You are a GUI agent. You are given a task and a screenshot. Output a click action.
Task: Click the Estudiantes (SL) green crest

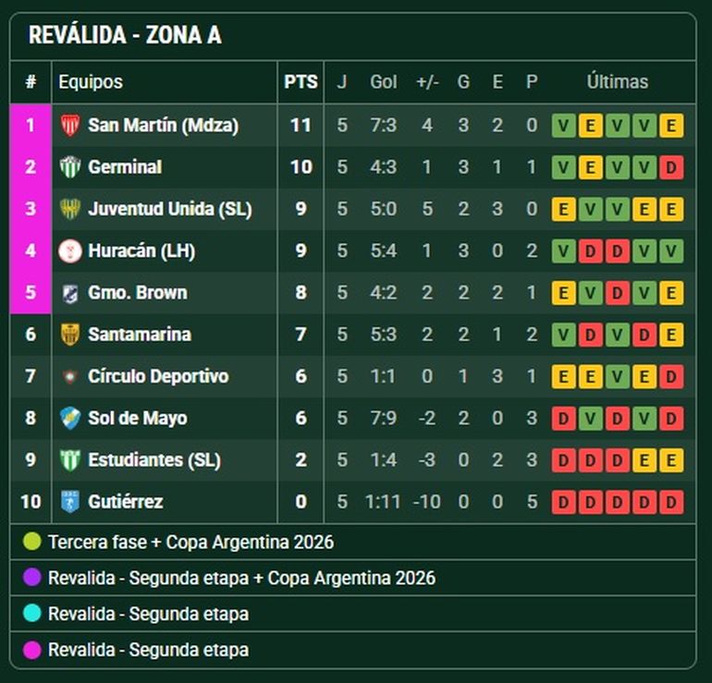[70, 459]
